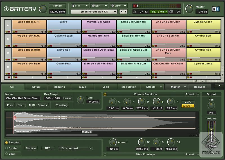Screen dimensions: 225x160
Task: Select the Sampler mode radio button
Action: click(6, 143)
